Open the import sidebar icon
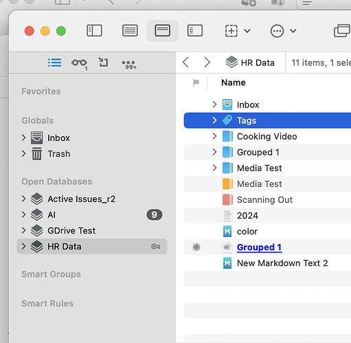This screenshot has height=343, width=351. [103, 63]
